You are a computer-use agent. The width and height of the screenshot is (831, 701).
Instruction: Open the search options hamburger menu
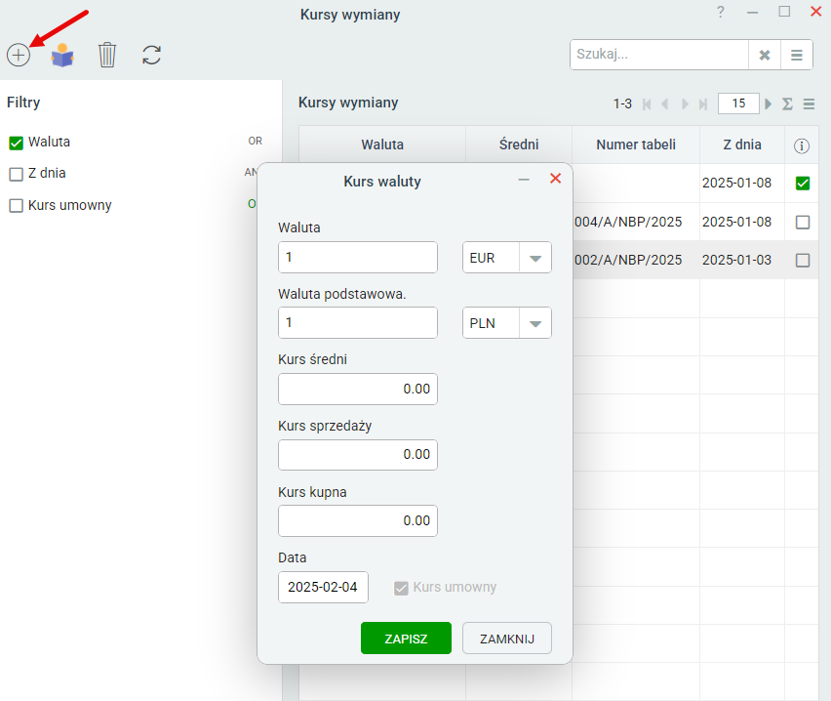point(797,55)
